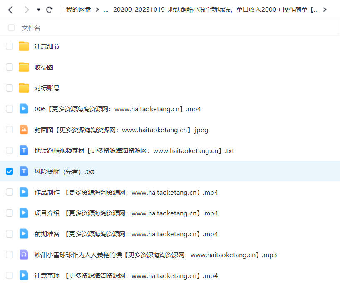Tick checkbox for 对标账号 folder

click(10, 88)
